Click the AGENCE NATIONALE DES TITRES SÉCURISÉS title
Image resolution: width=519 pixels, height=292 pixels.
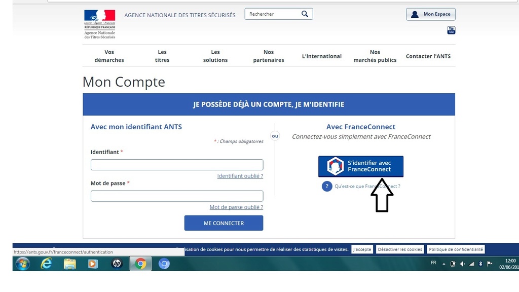pyautogui.click(x=180, y=15)
